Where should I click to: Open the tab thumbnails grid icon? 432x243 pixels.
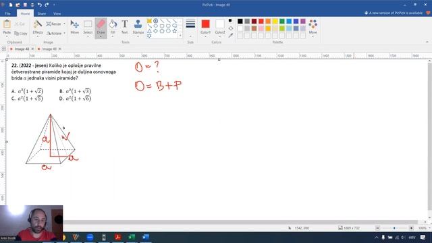click(x=4, y=49)
